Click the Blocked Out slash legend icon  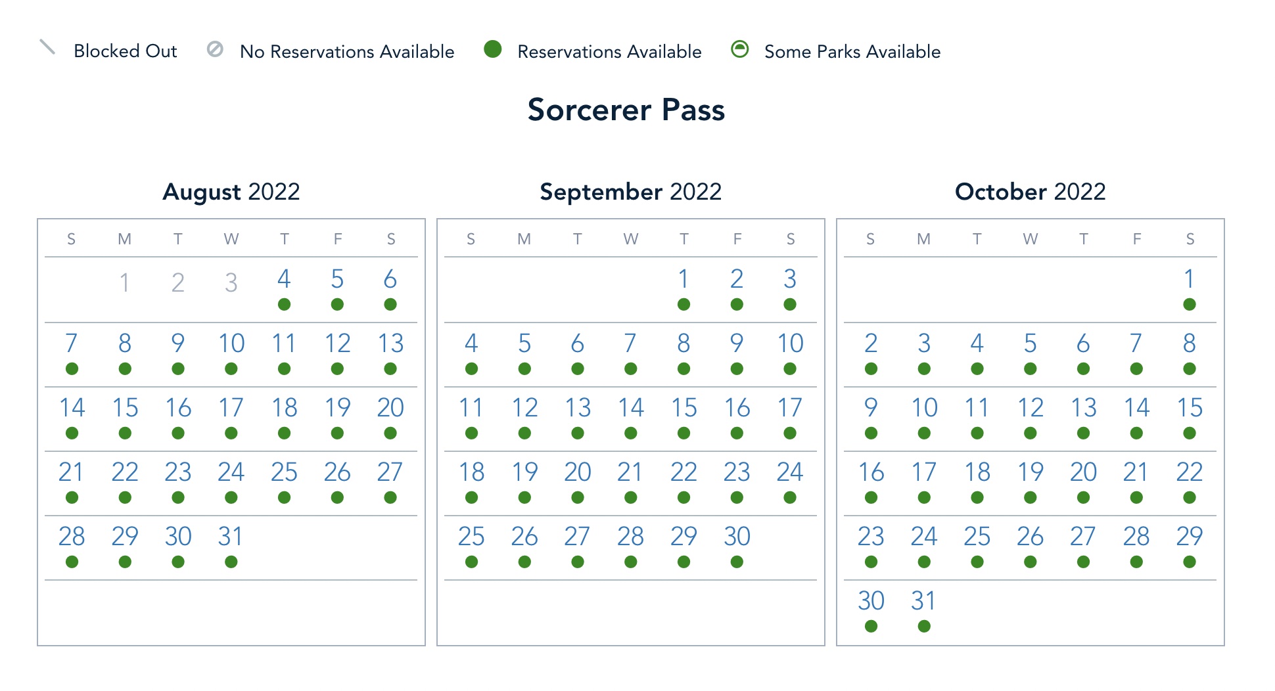[x=47, y=47]
